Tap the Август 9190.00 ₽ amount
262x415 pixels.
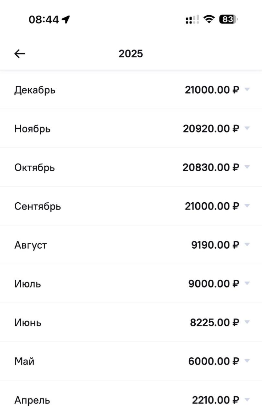(215, 245)
